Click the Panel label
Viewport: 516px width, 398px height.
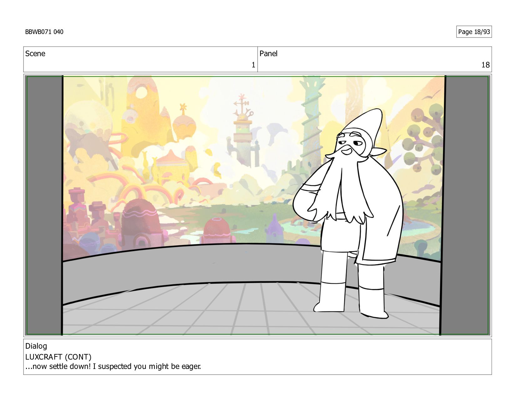268,54
